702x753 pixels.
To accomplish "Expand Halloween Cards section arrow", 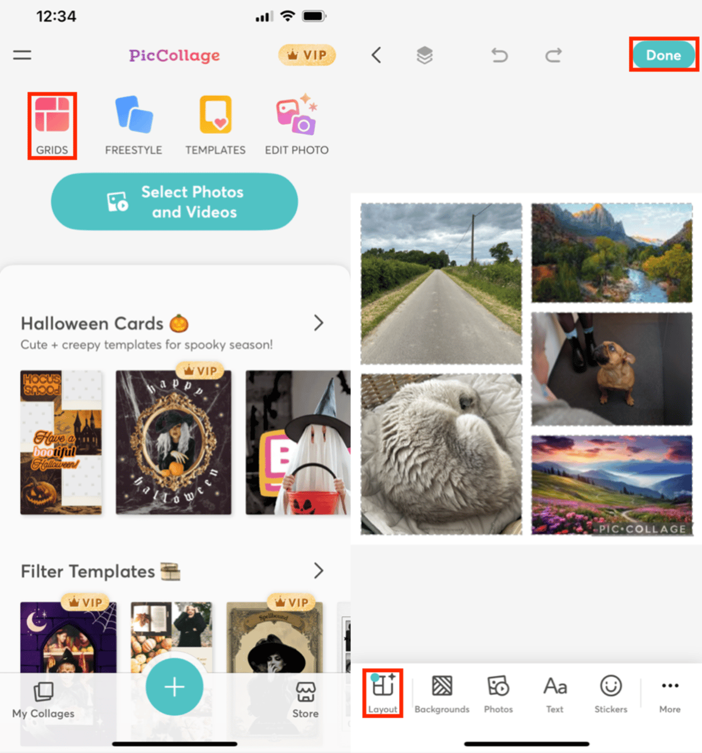I will pos(318,323).
